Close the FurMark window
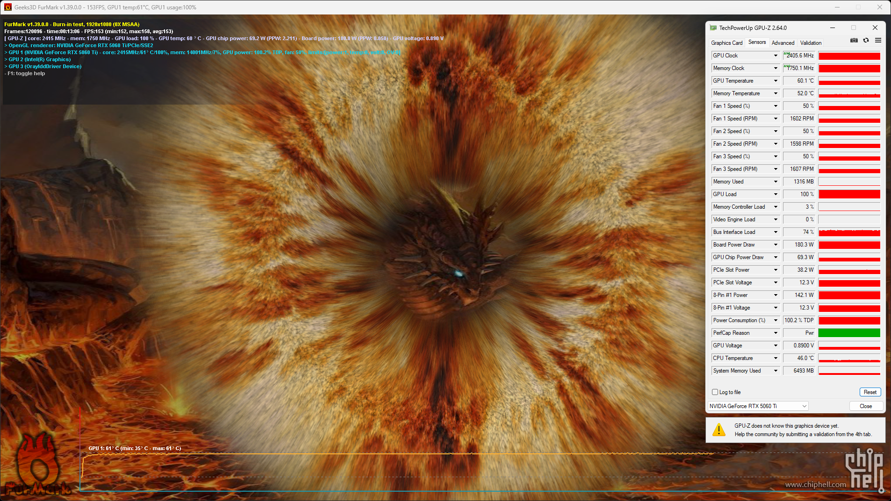This screenshot has width=891, height=501. (x=879, y=7)
